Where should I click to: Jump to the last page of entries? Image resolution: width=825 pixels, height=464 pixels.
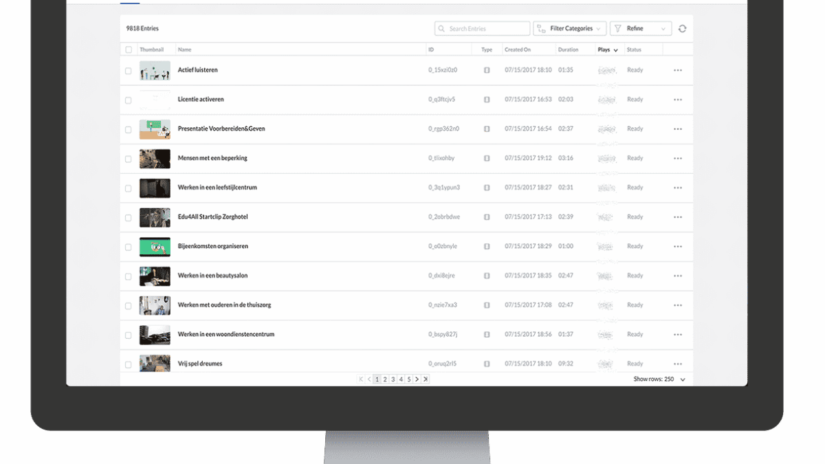(x=426, y=379)
